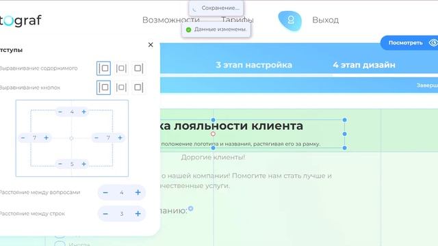The width and height of the screenshot is (438, 246).
Task: Select the survey title text block
Action: tap(232, 126)
